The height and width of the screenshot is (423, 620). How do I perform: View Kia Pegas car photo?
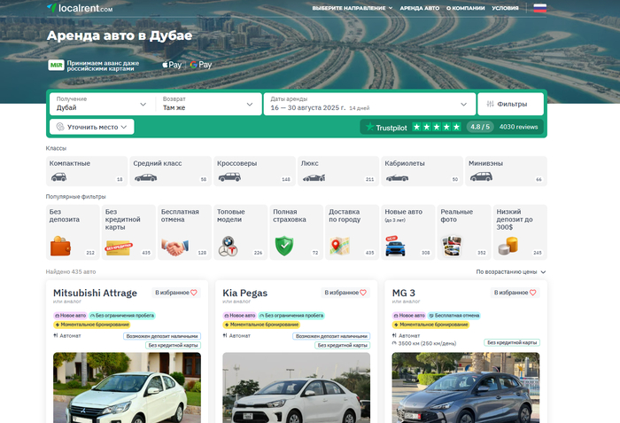pos(296,388)
